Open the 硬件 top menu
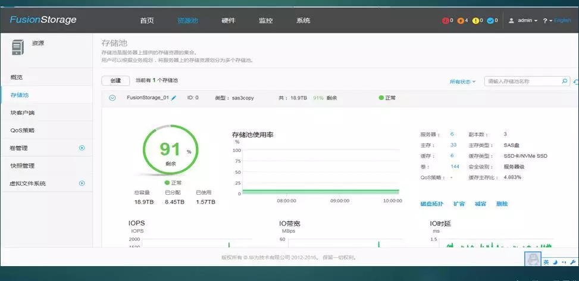This screenshot has height=281, width=579. pyautogui.click(x=229, y=21)
